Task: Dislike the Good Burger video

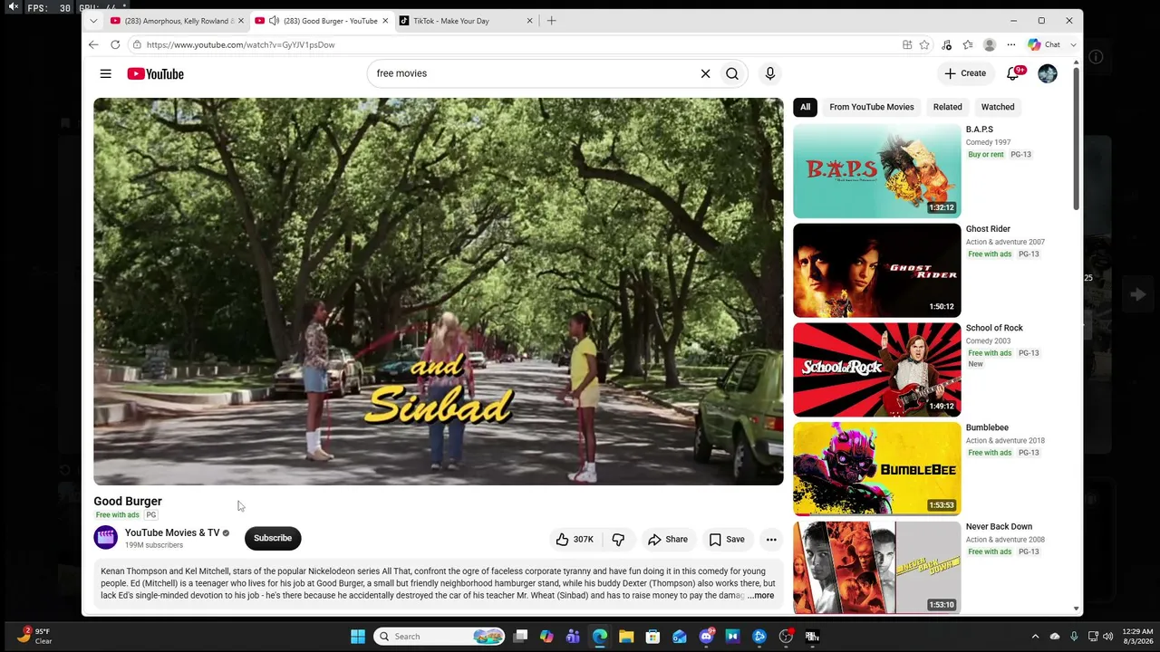Action: pos(618,540)
